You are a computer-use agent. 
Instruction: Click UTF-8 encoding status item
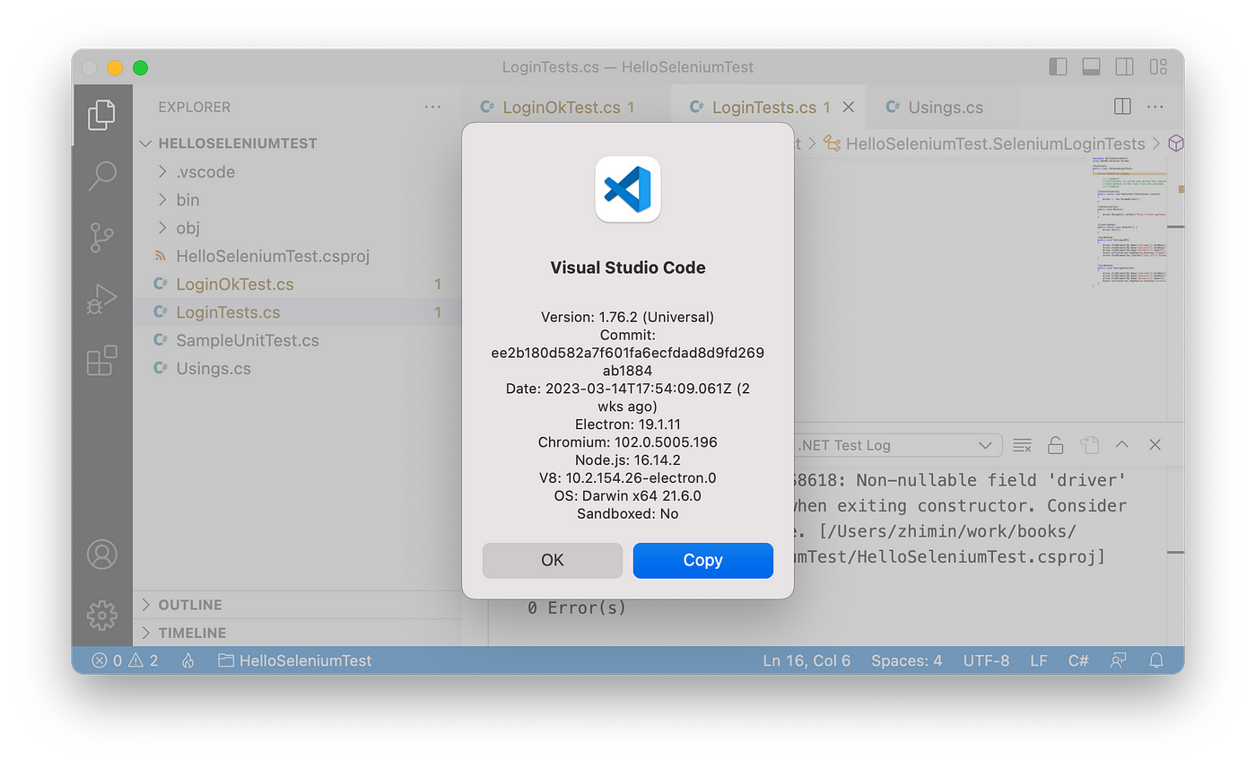coord(986,660)
